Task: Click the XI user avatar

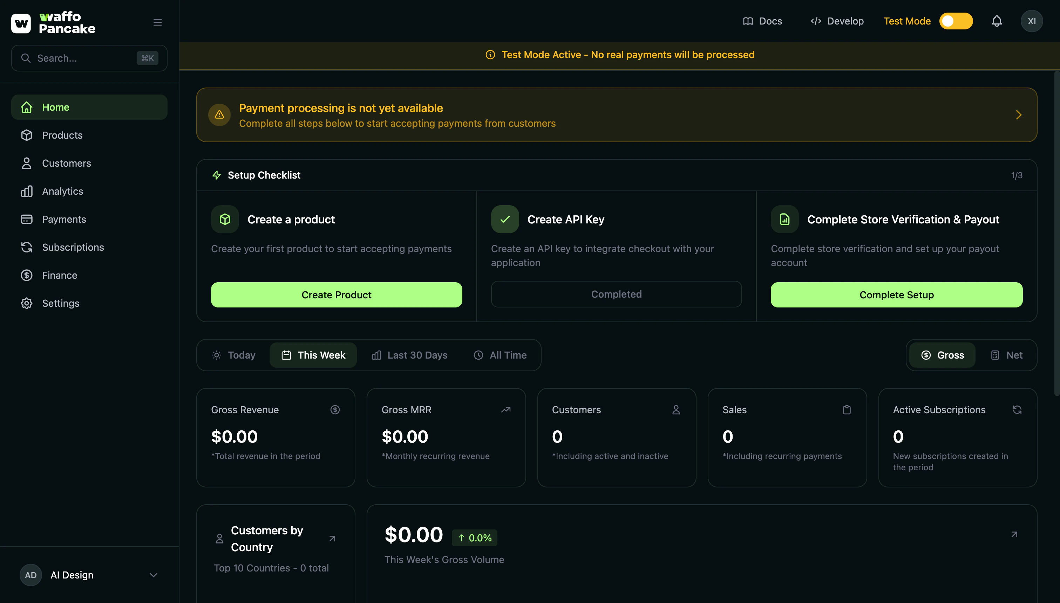Action: 1031,21
